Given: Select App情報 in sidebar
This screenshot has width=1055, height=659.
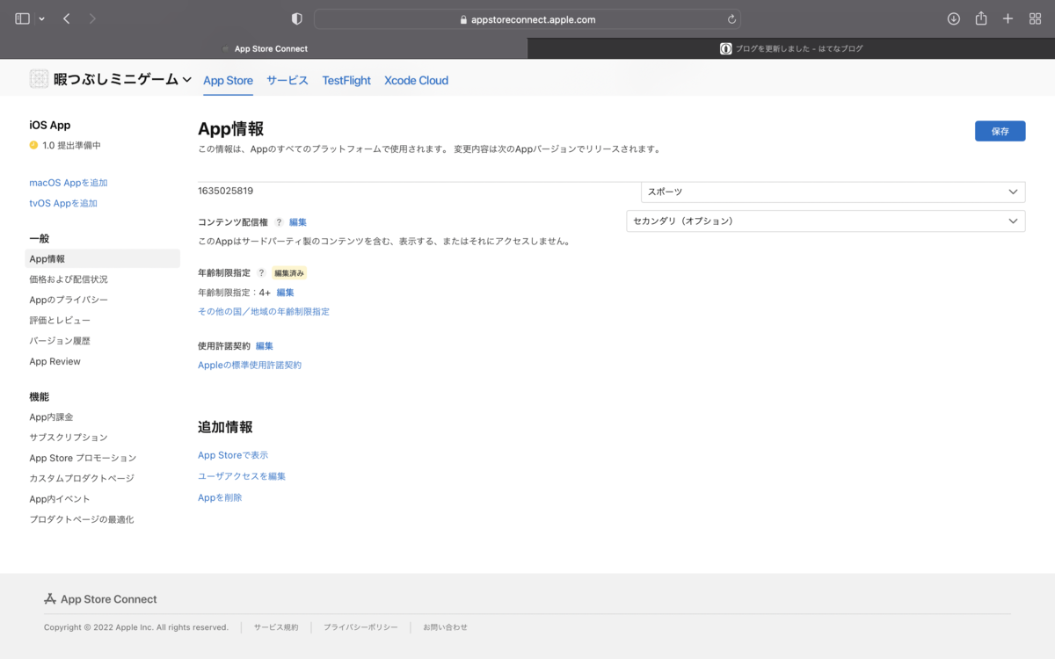Looking at the screenshot, I should pos(102,258).
